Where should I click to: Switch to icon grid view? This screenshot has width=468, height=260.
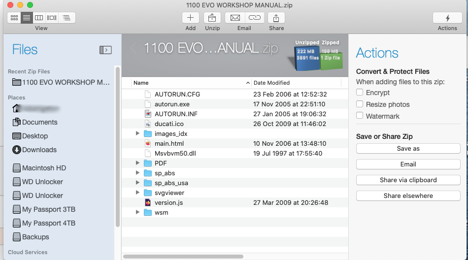click(x=14, y=18)
